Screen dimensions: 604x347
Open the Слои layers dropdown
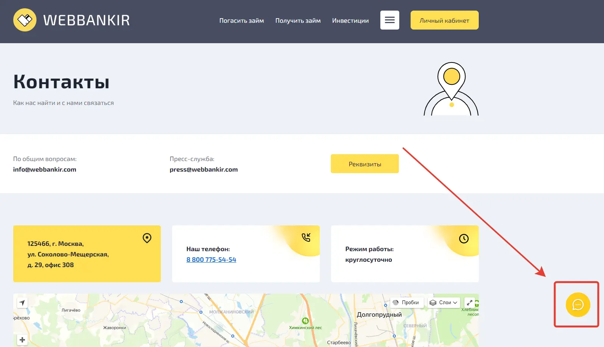444,303
